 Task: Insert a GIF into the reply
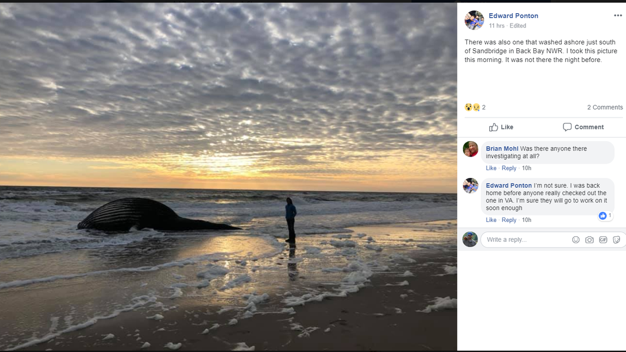[602, 239]
